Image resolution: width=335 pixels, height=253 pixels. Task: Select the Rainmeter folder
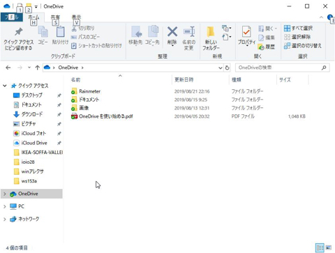86,91
